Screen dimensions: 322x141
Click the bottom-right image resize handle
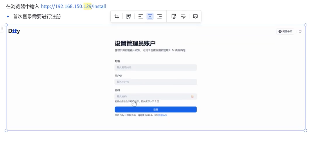[x=305, y=131]
